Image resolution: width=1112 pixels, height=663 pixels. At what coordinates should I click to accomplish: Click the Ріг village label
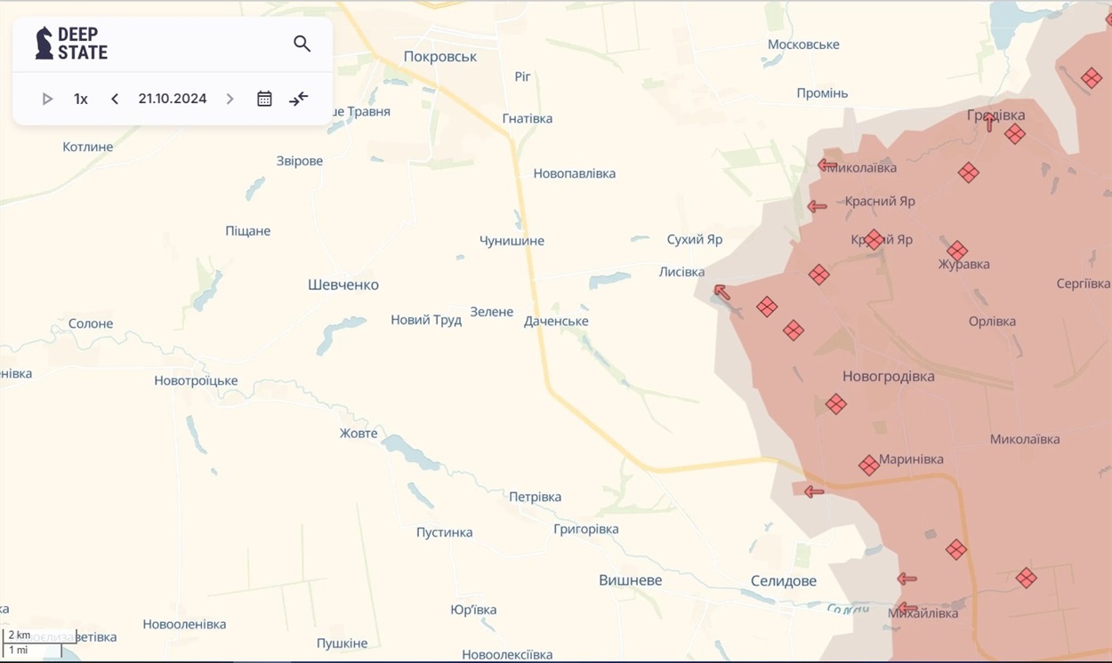point(523,77)
